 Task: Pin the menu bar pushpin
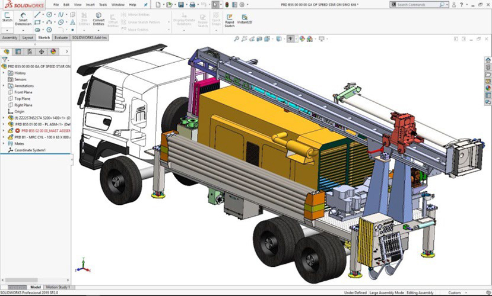click(x=145, y=5)
